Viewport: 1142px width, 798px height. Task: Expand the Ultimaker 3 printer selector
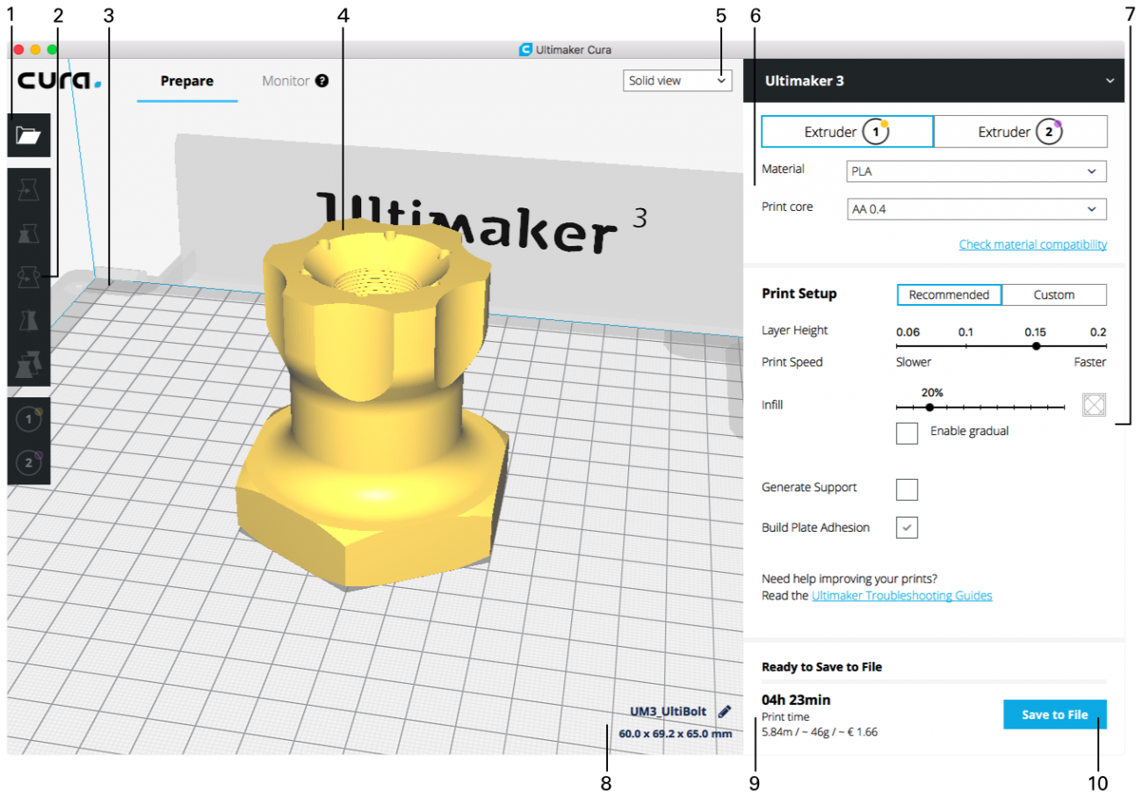click(934, 80)
